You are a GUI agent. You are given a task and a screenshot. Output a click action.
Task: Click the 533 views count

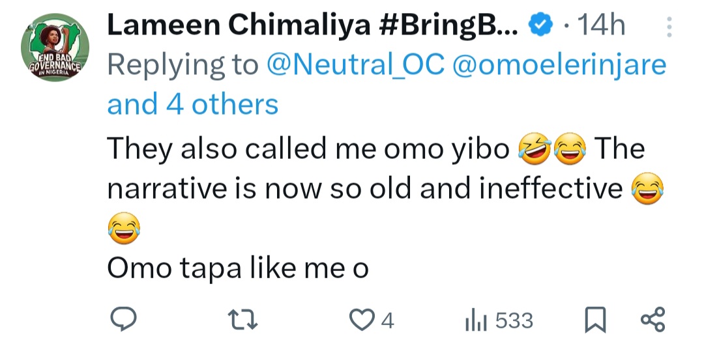pos(514,321)
